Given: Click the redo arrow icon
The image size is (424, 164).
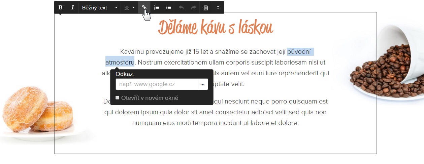Looking at the screenshot, I should tap(193, 7).
